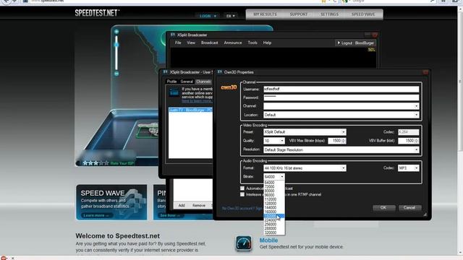Click the VBV Max Bitrate stepper arrows
The height and width of the screenshot is (260, 463).
(343, 141)
